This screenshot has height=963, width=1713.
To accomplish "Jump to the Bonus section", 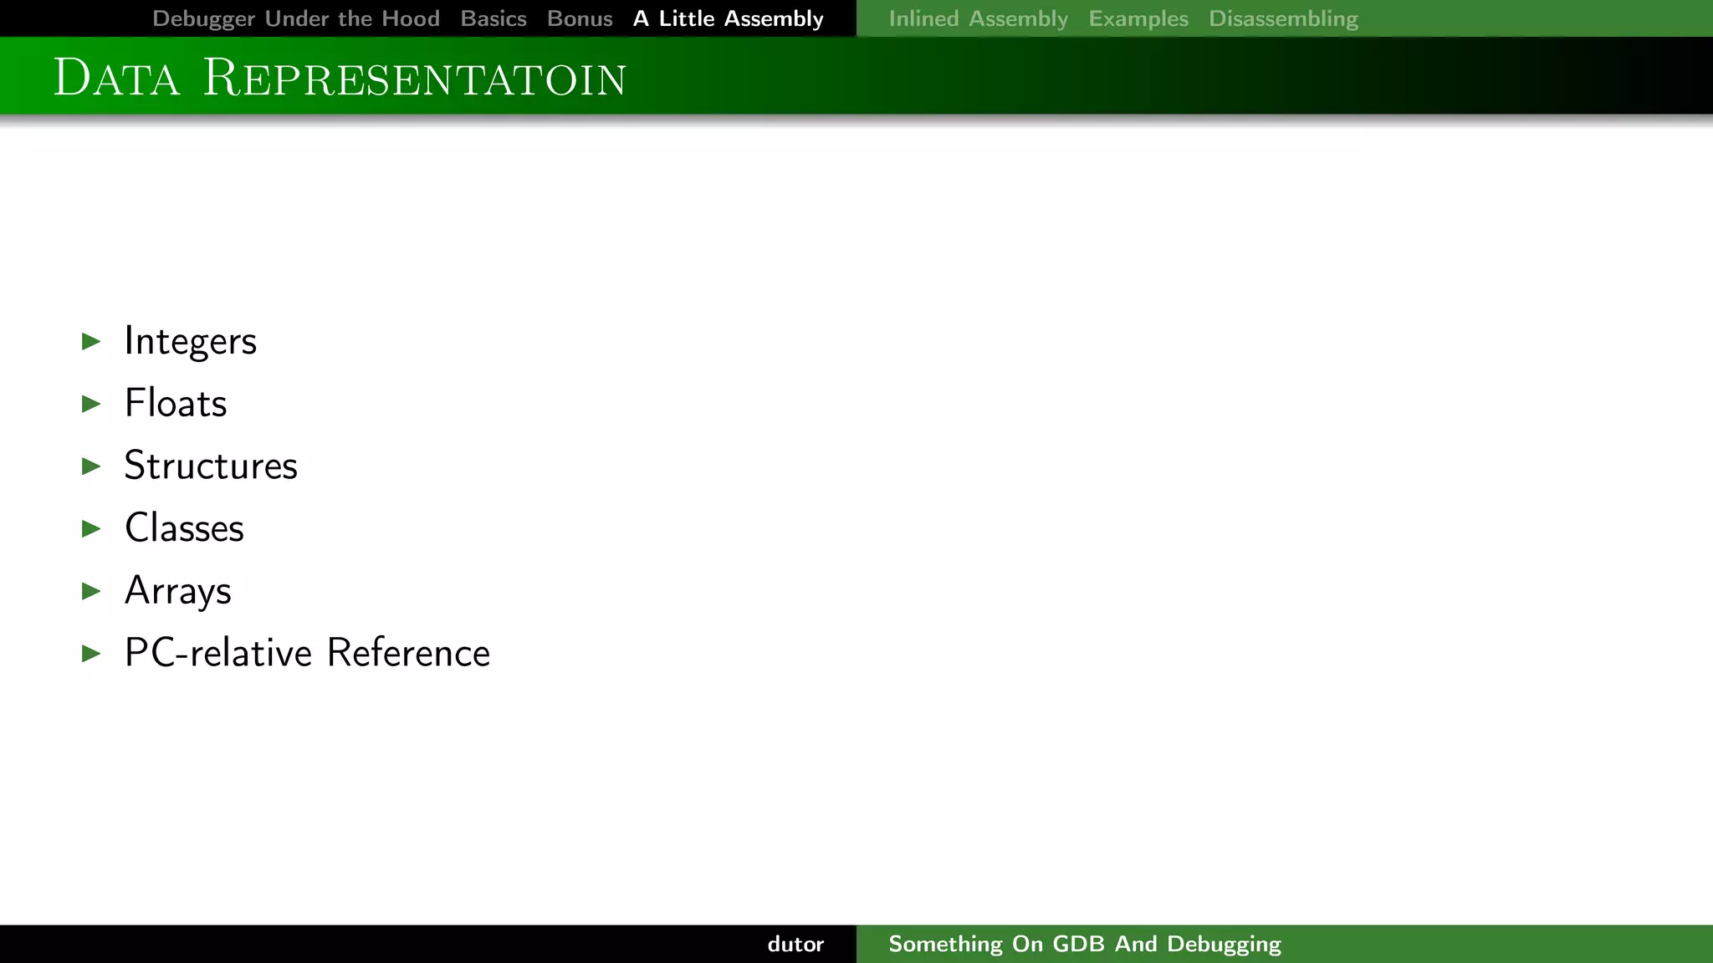I will tap(580, 18).
